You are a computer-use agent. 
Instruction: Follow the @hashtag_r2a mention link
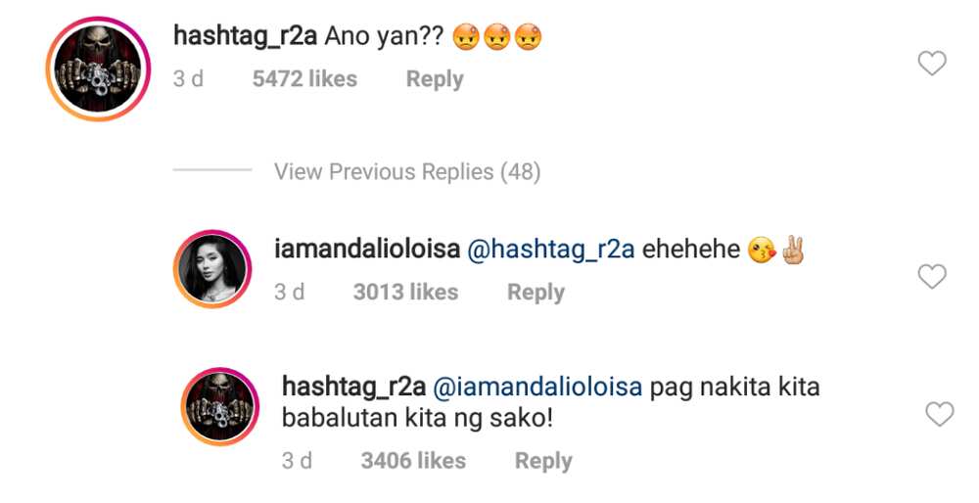pyautogui.click(x=551, y=250)
